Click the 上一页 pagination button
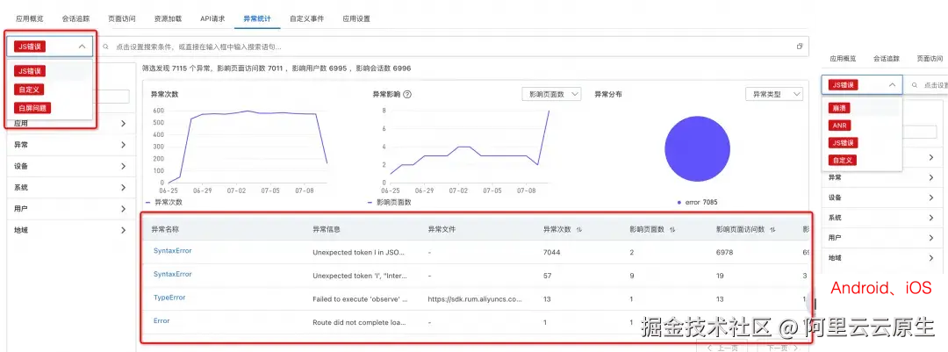 click(x=722, y=347)
